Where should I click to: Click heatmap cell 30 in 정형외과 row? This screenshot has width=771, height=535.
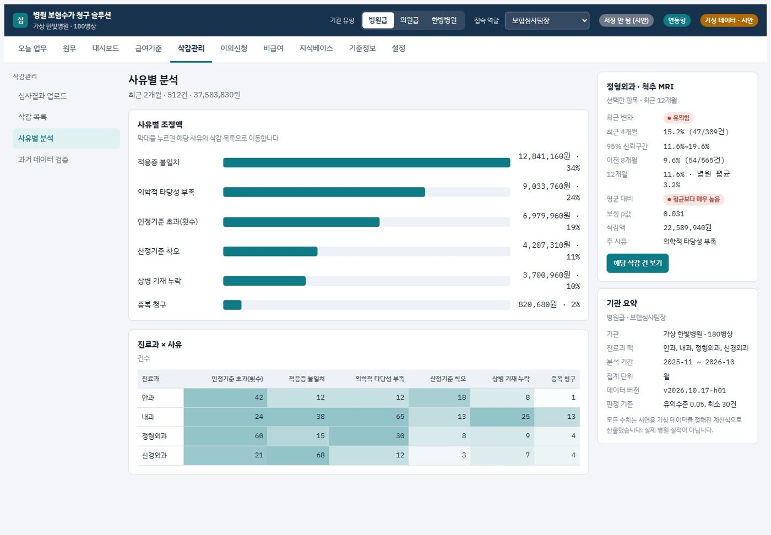point(369,436)
